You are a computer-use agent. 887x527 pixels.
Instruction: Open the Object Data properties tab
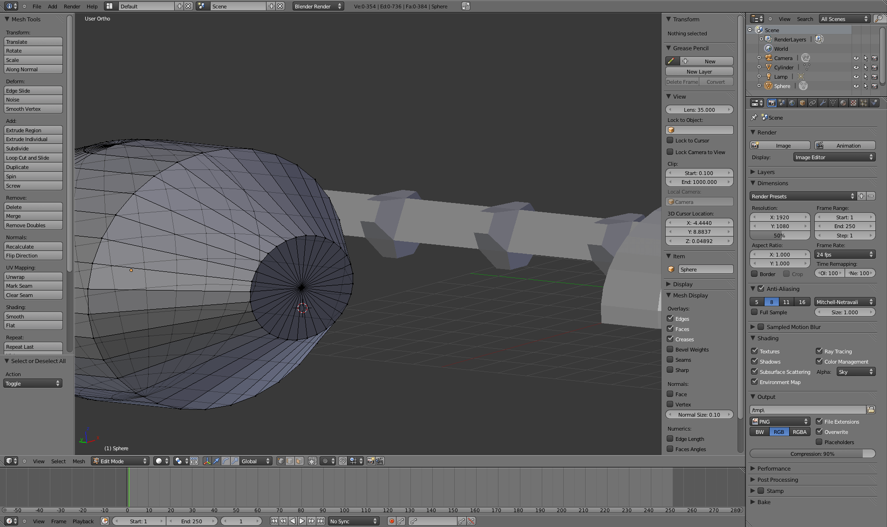833,103
